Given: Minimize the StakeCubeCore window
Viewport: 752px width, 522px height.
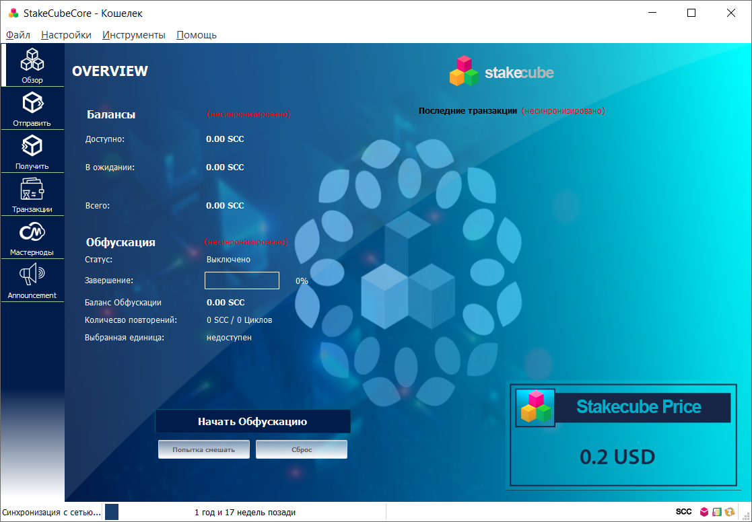Looking at the screenshot, I should pyautogui.click(x=652, y=13).
